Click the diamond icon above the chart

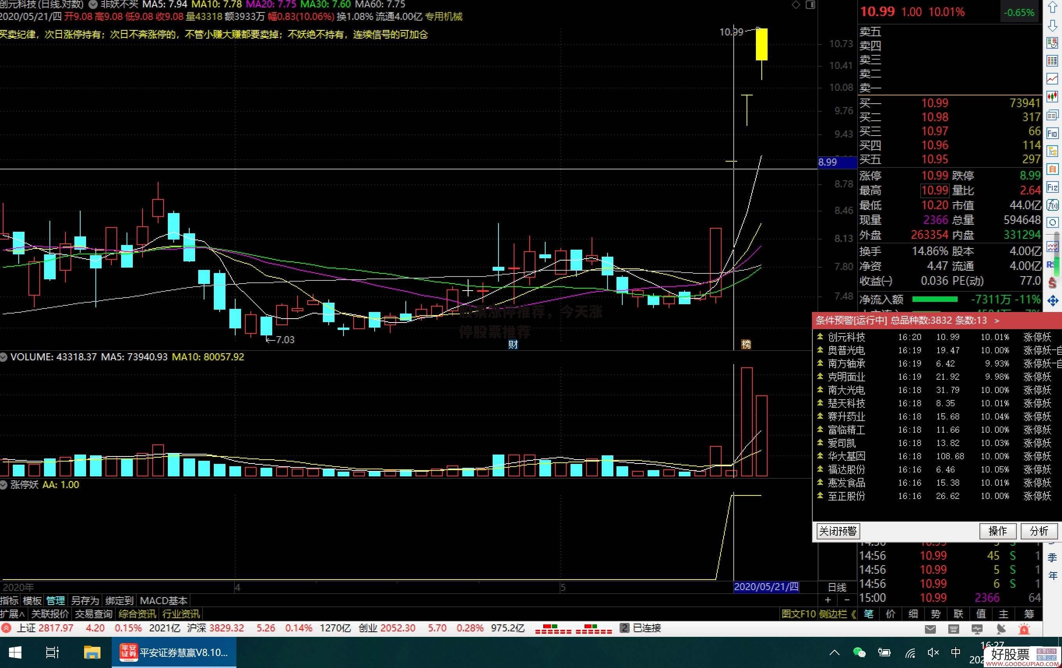[796, 5]
